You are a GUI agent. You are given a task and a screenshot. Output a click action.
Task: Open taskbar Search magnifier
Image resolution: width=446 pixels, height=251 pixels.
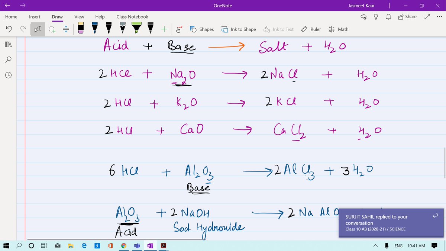pos(19,246)
